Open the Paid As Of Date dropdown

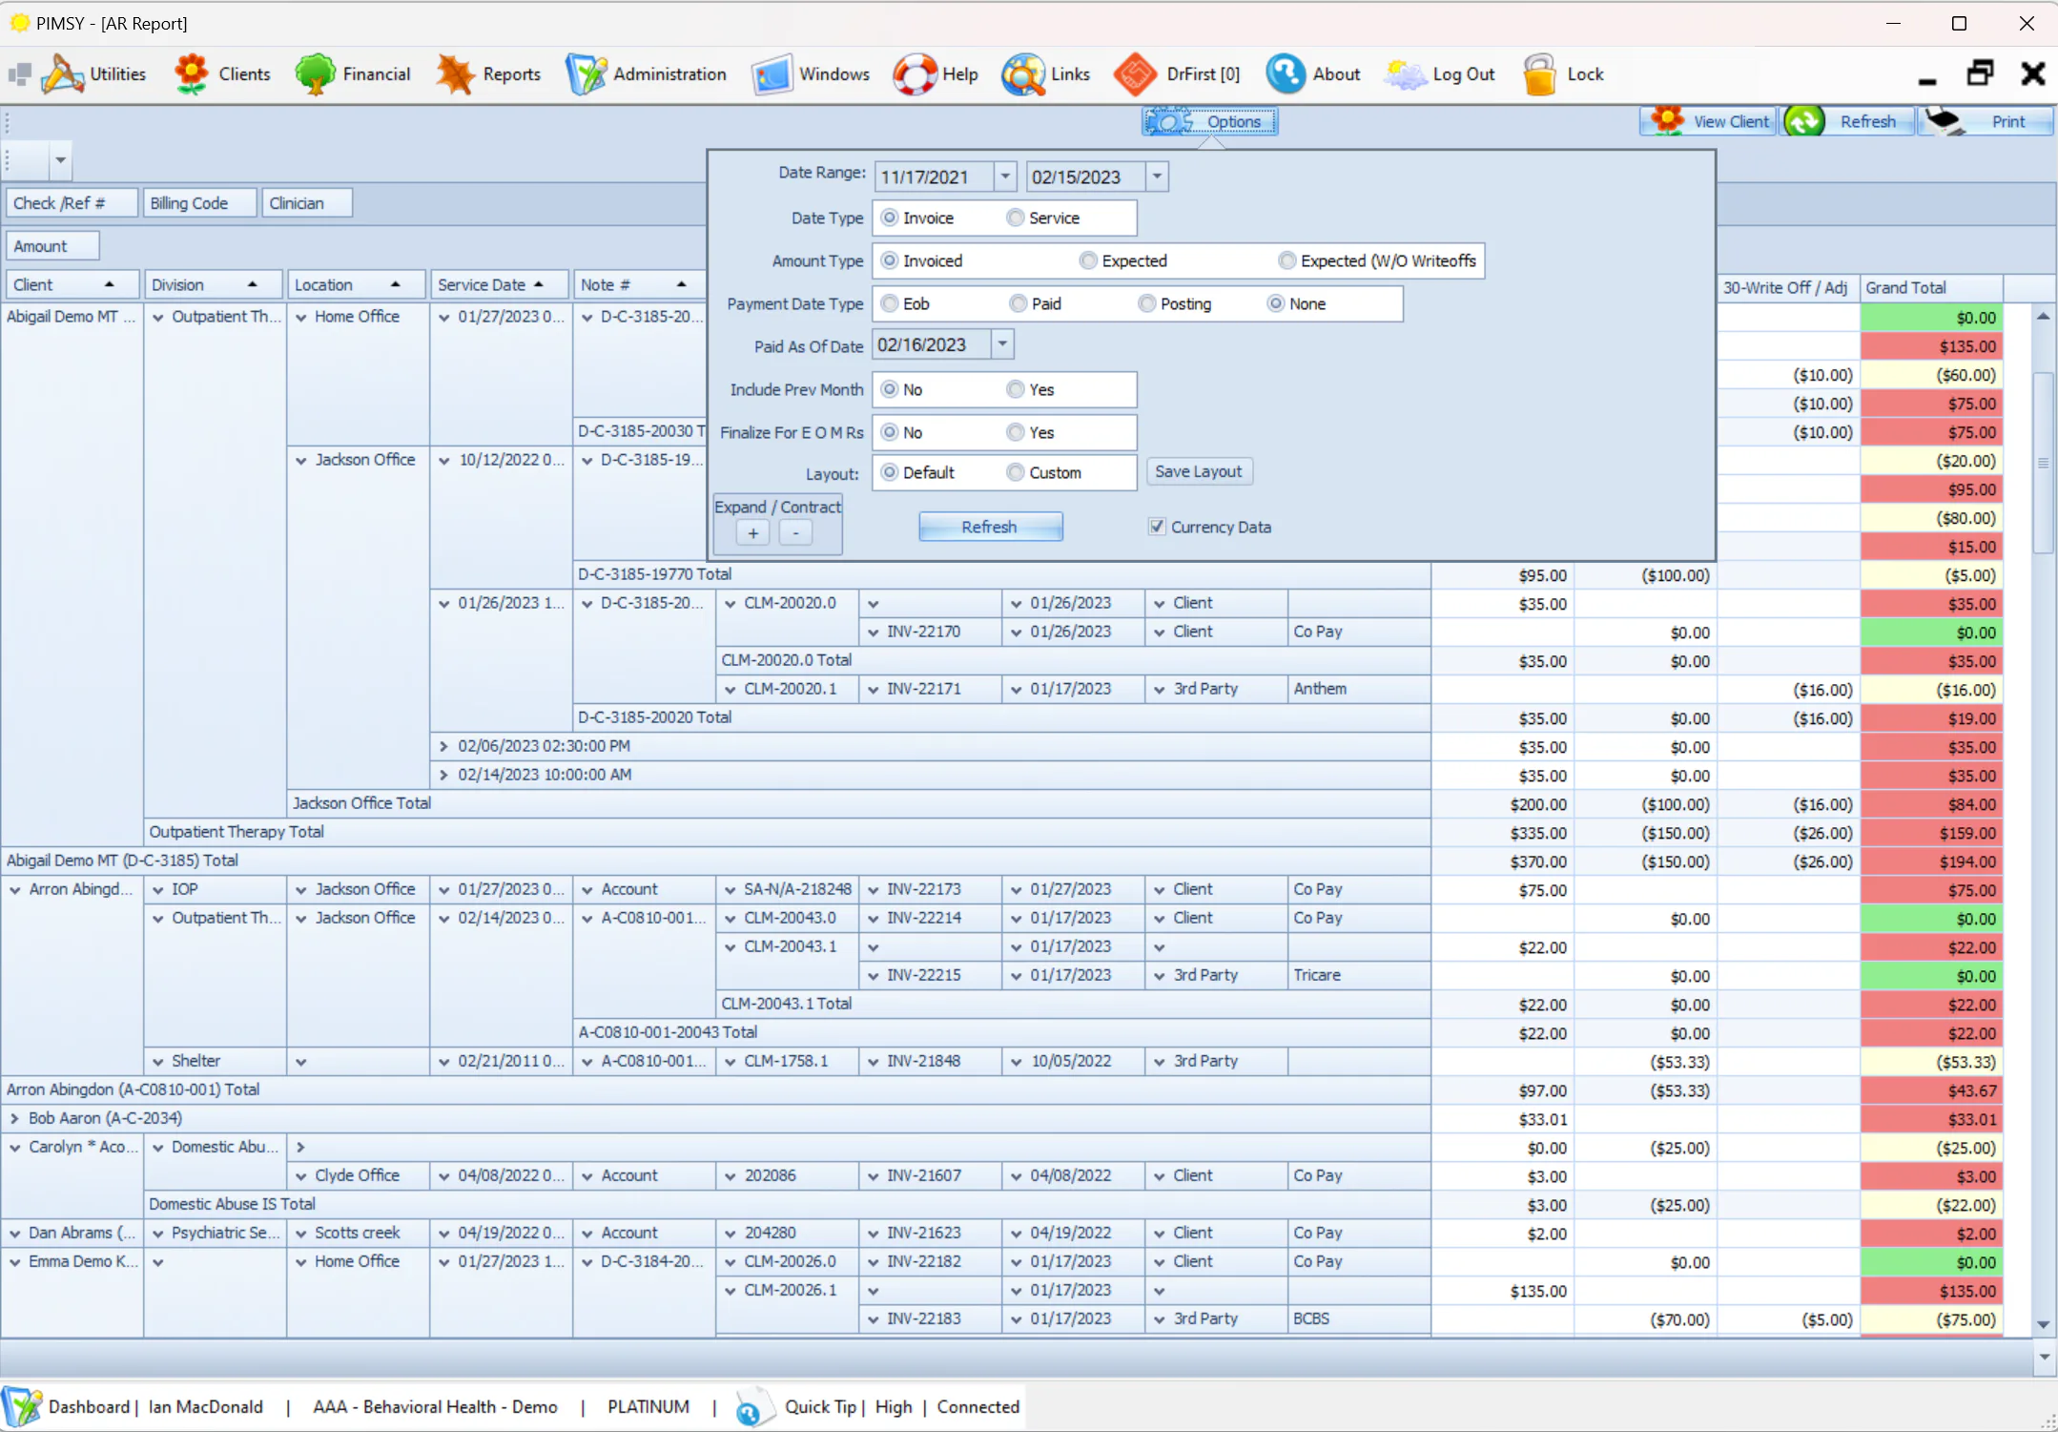click(1002, 344)
